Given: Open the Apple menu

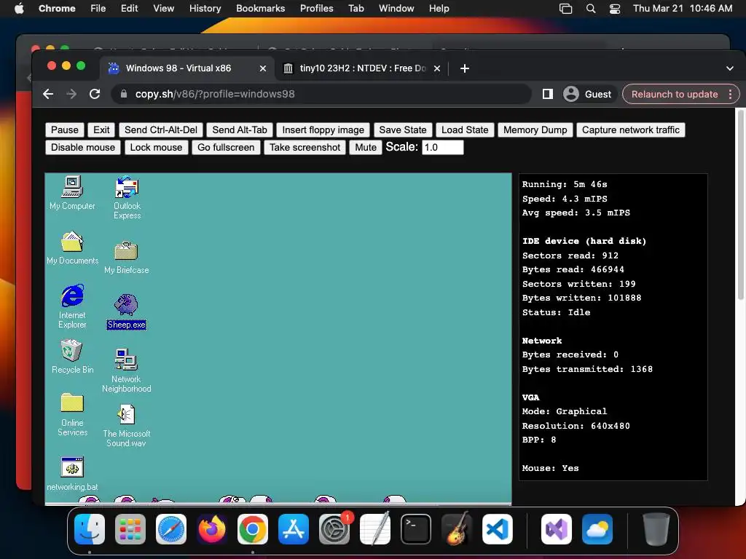Looking at the screenshot, I should (19, 9).
